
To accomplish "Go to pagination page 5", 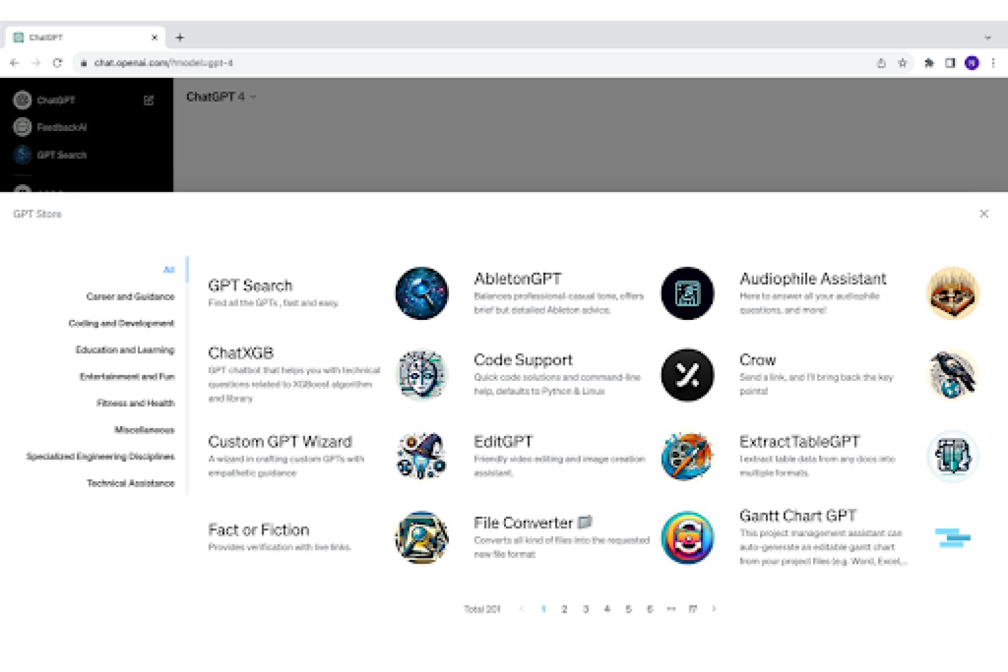I will pyautogui.click(x=628, y=609).
